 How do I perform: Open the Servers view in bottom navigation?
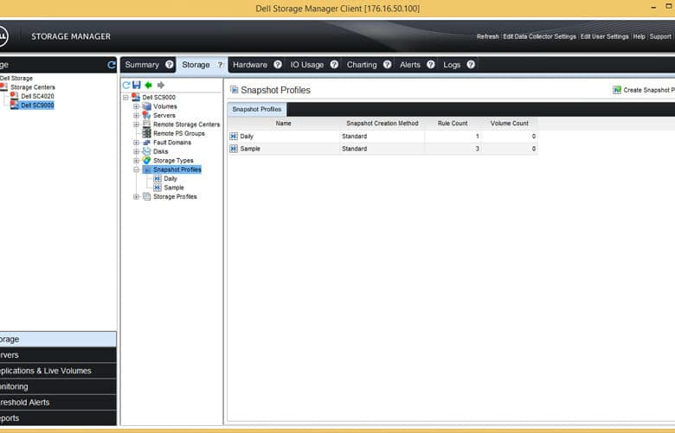coord(58,355)
